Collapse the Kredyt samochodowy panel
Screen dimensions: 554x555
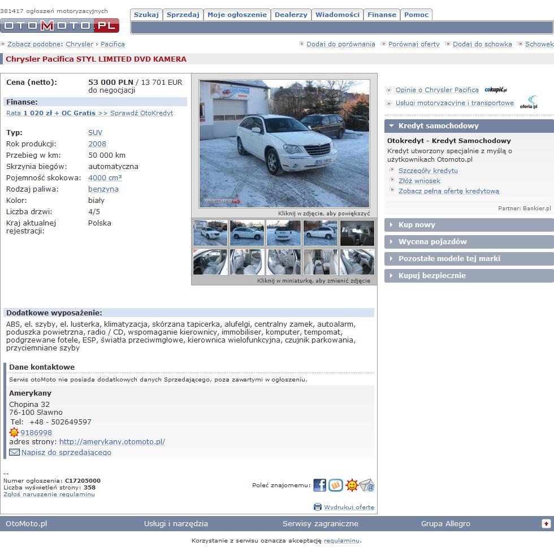point(469,125)
